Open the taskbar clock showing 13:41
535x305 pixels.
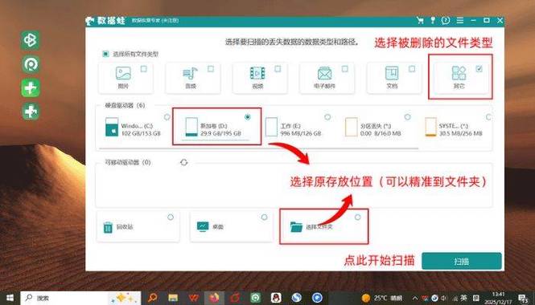[x=499, y=298]
